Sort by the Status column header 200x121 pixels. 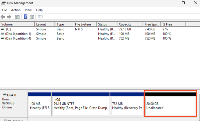click(107, 24)
